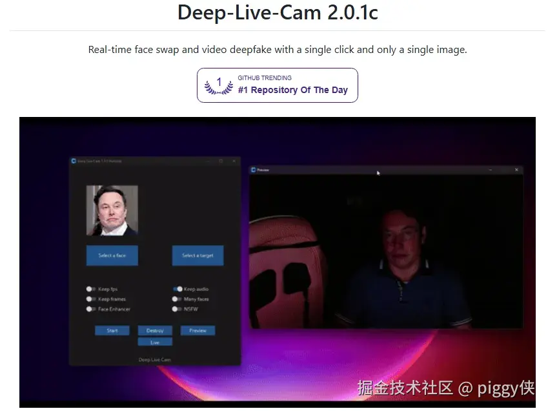Click the Destroy button

coord(155,331)
